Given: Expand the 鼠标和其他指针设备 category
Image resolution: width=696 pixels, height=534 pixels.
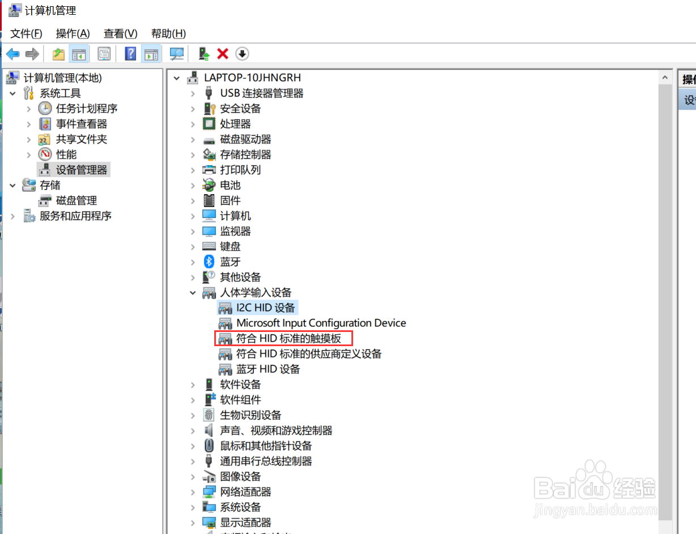Looking at the screenshot, I should [193, 445].
